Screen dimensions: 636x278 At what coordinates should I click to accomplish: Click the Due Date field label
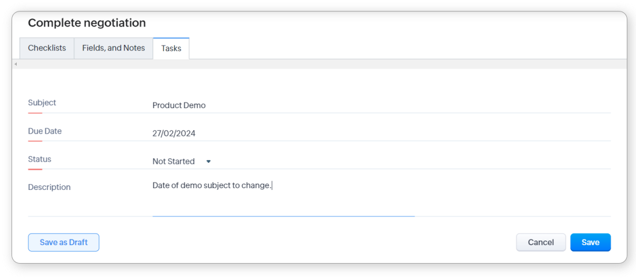(x=44, y=131)
